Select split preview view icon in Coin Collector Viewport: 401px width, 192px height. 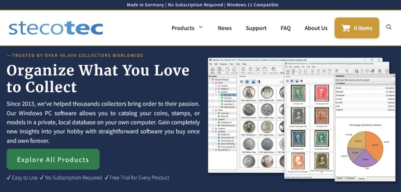tap(253, 82)
